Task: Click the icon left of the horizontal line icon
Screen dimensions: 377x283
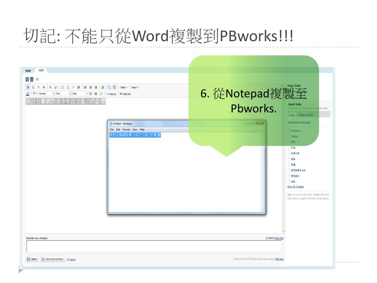Action: coord(91,94)
